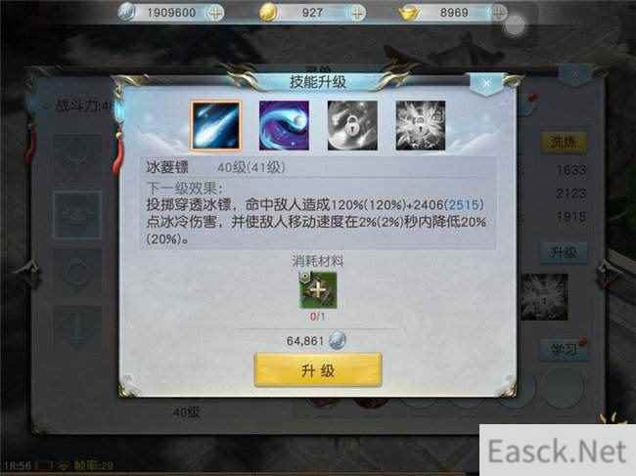This screenshot has height=476, width=636.
Task: Close the 技能升级 dialog
Action: [486, 83]
